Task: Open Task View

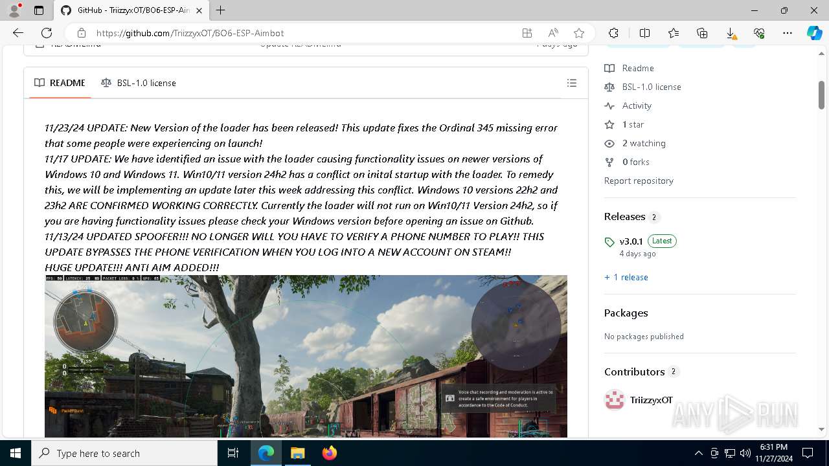Action: pos(233,453)
